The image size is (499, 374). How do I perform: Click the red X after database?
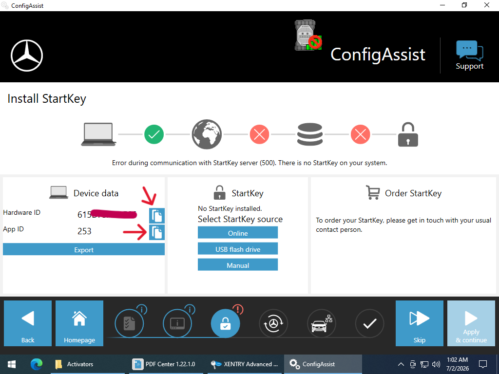pos(360,134)
